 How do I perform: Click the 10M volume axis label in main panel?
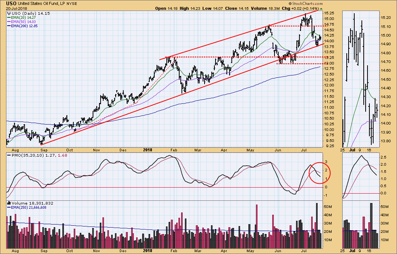(328, 240)
